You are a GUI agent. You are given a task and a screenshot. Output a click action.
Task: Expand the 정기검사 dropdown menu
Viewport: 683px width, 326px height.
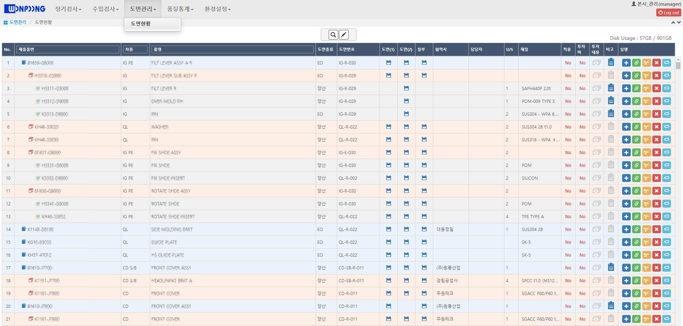[68, 9]
